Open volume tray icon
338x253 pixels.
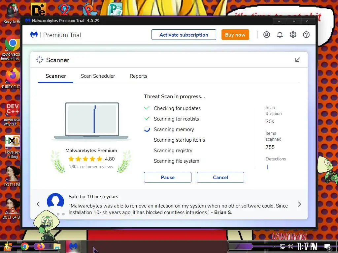(290, 246)
